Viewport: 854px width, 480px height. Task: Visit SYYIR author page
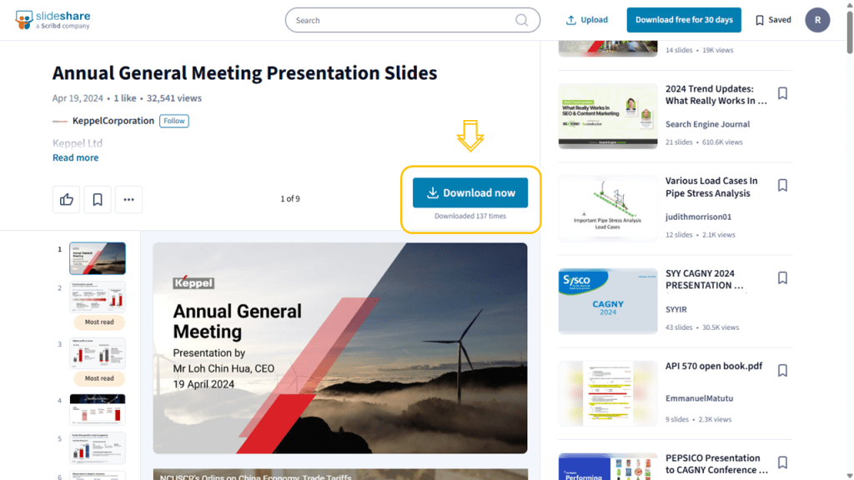click(676, 309)
